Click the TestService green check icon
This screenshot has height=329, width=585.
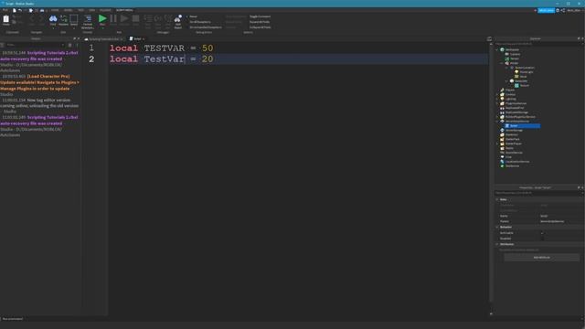point(502,166)
